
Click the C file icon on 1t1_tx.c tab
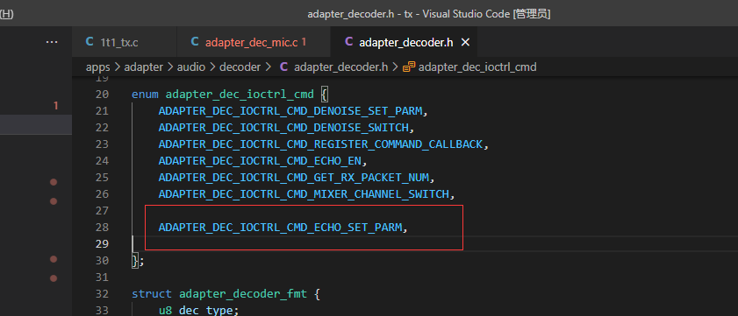(x=90, y=42)
